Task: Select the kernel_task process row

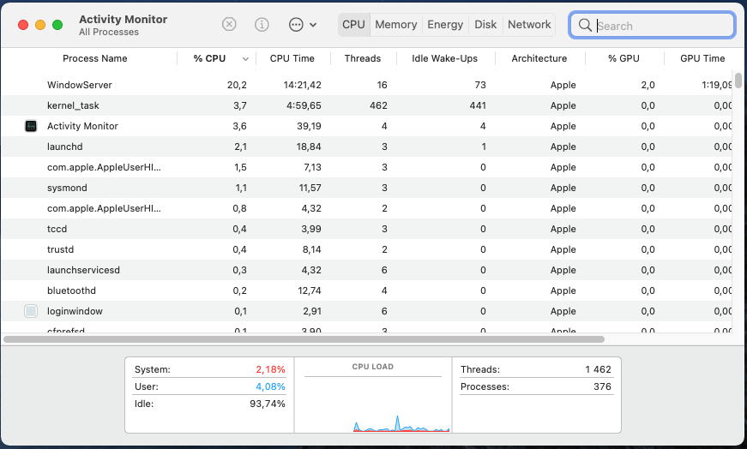Action: point(367,105)
